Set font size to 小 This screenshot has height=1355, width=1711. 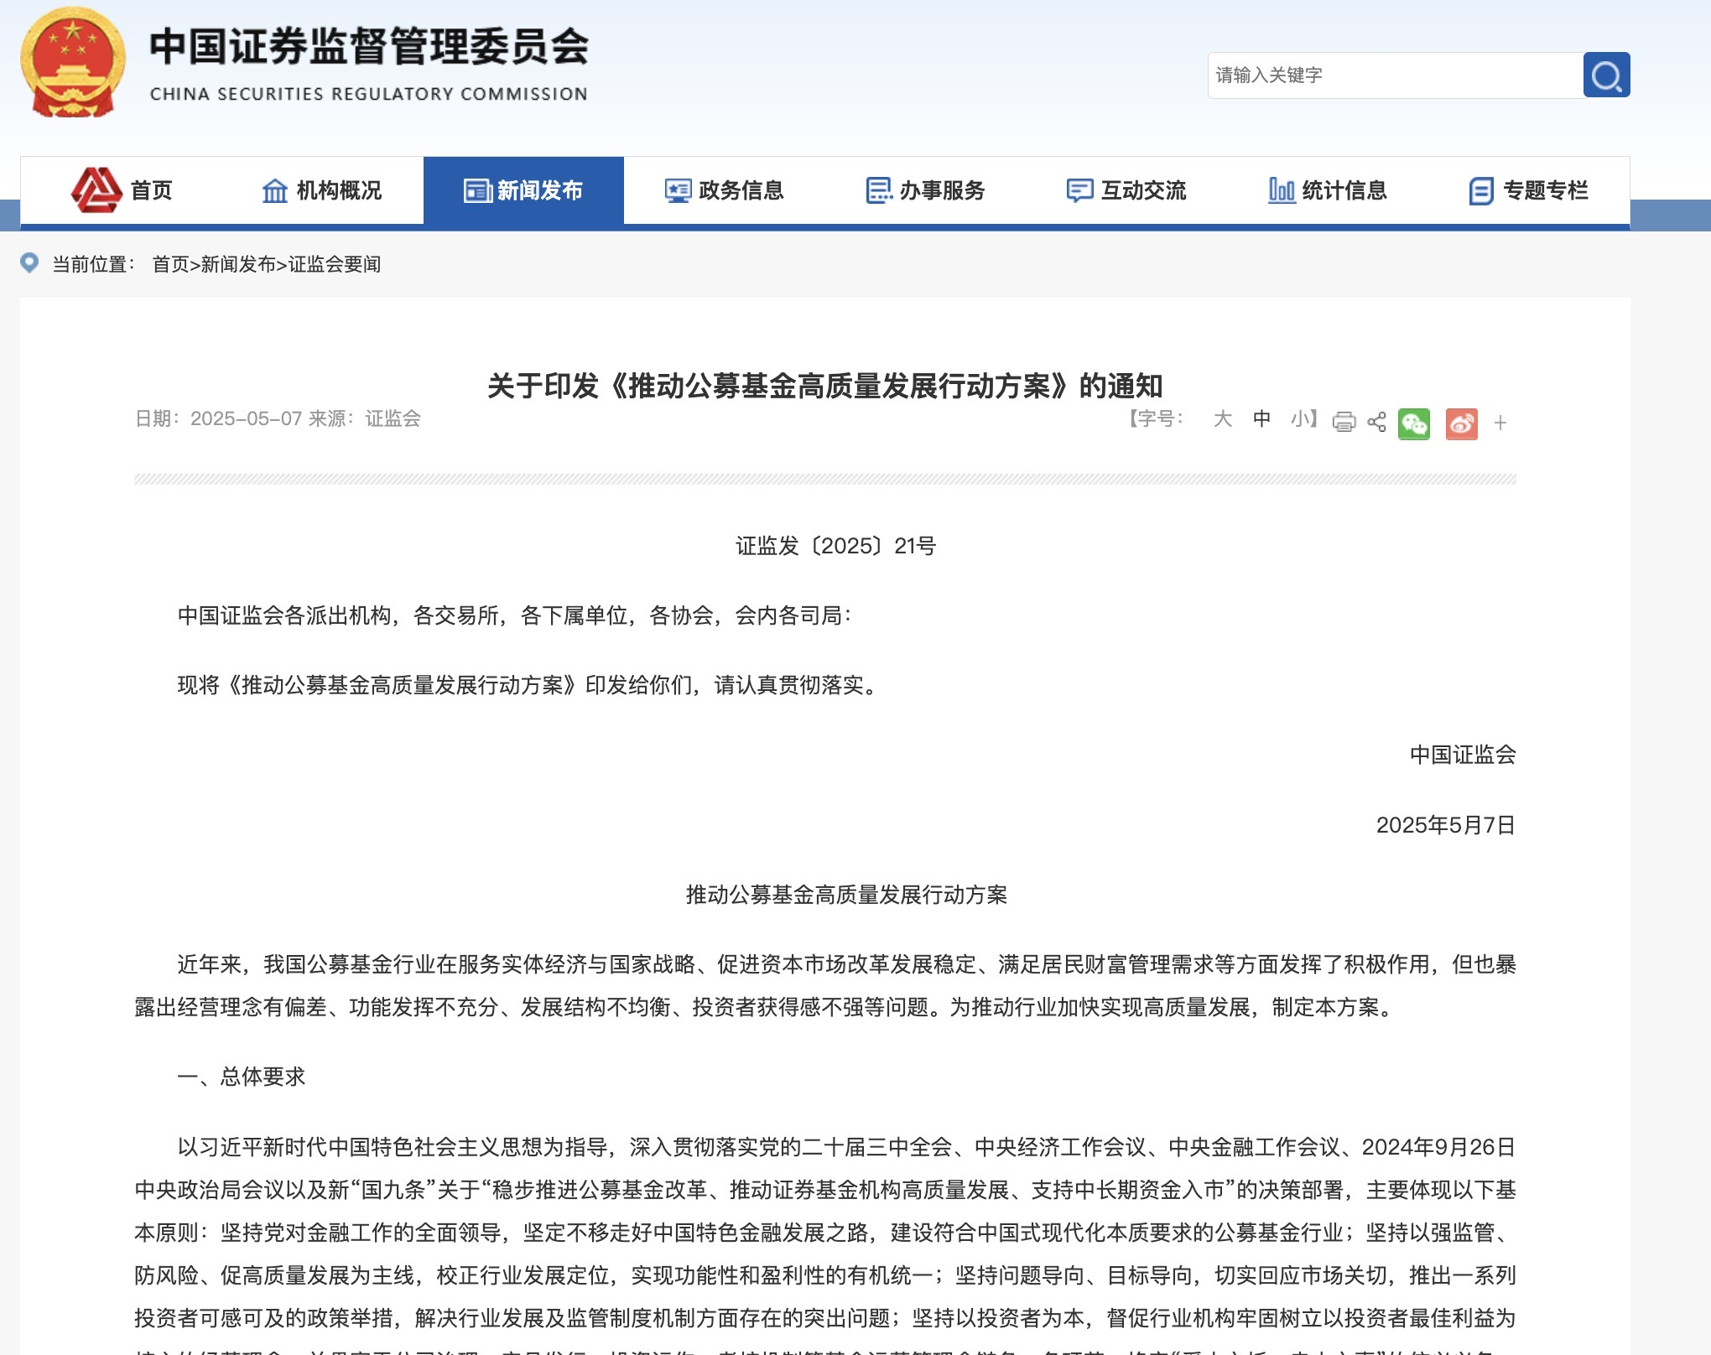[x=1300, y=418]
